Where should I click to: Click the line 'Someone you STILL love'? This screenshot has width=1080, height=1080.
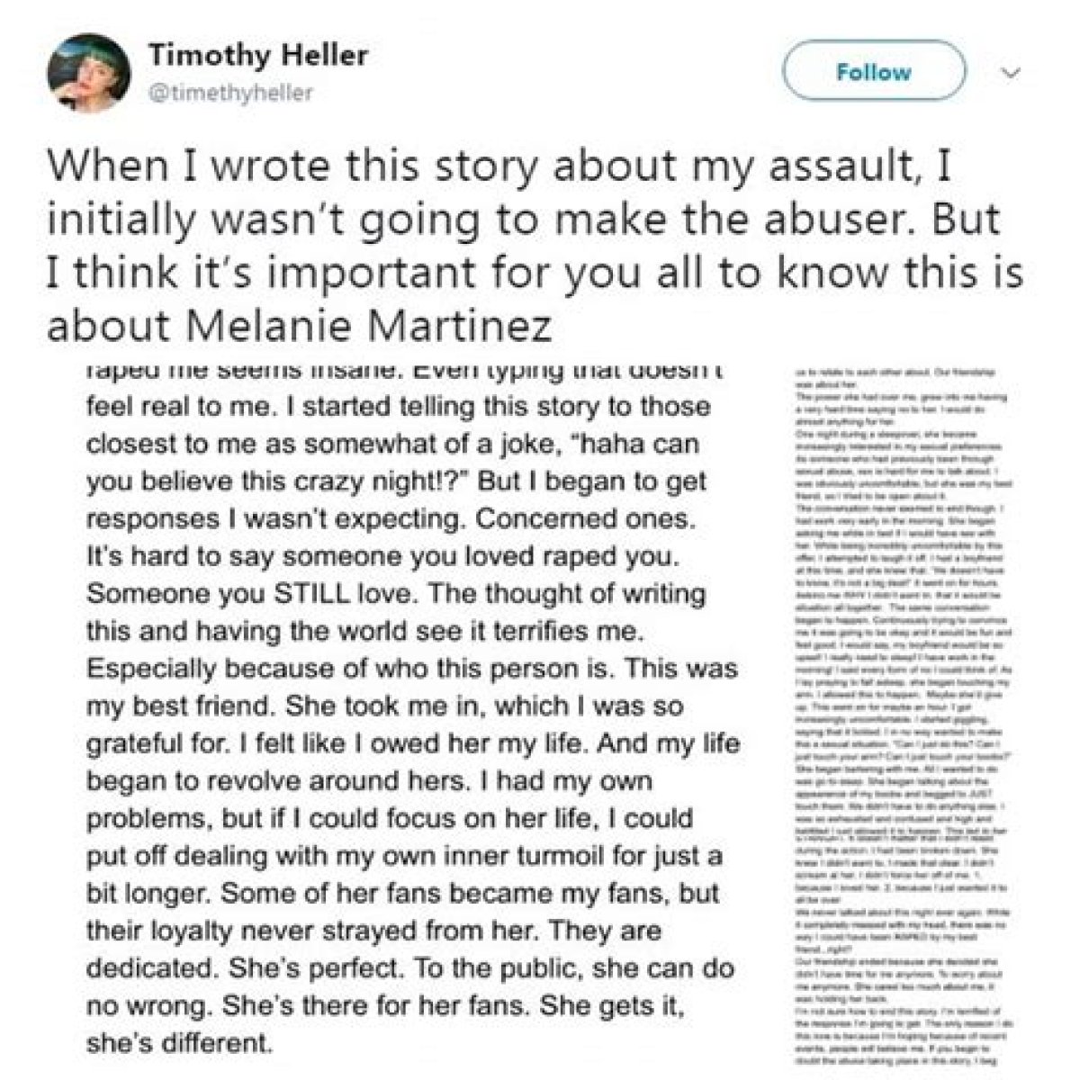pos(394,595)
